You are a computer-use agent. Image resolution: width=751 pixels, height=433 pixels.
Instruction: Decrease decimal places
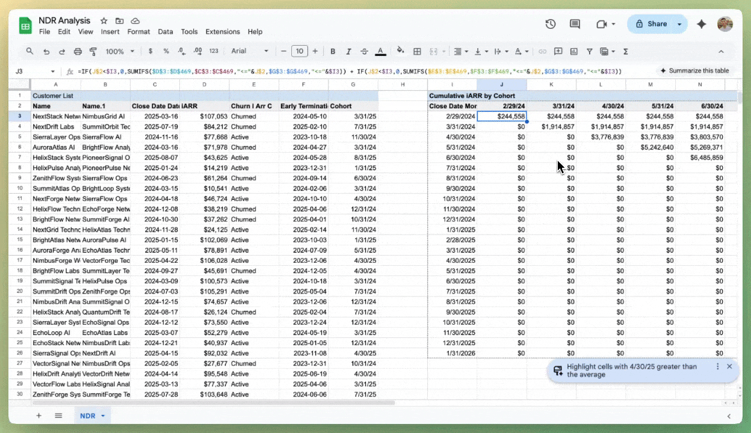click(182, 51)
